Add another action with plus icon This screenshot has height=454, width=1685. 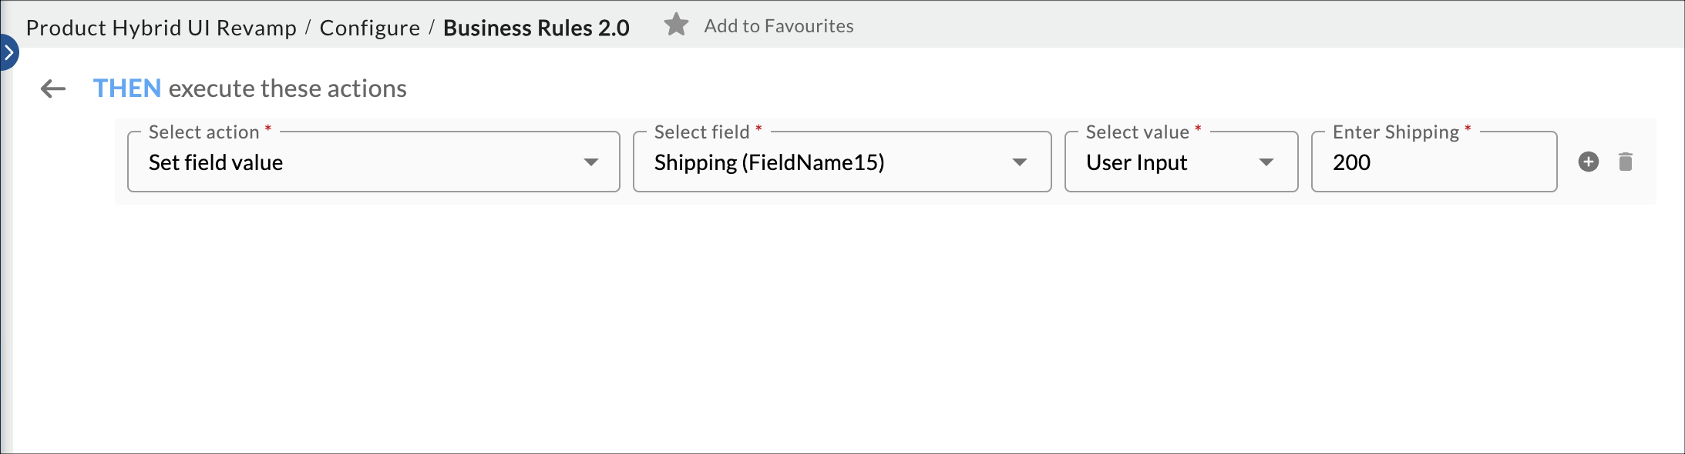pos(1588,162)
